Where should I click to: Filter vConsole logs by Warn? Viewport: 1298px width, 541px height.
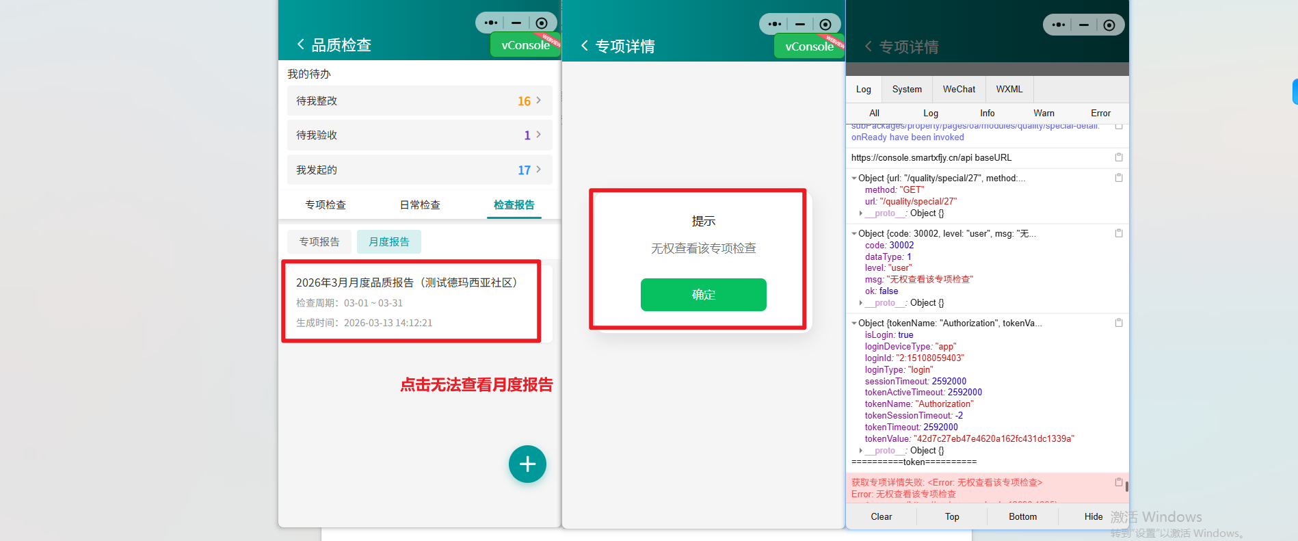pos(1044,114)
